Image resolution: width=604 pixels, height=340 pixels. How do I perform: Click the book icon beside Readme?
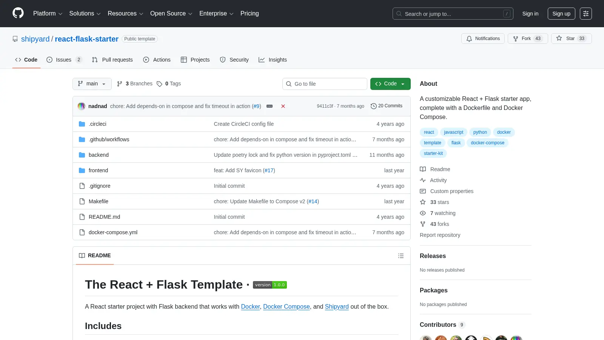pos(423,169)
